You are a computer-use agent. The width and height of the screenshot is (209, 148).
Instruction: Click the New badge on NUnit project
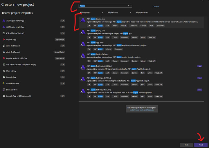pos(200,78)
